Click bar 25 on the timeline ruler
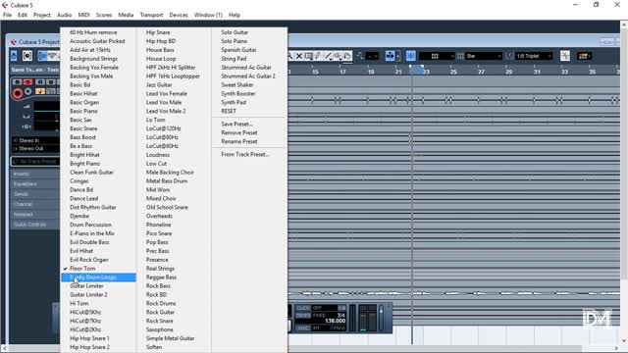Viewport: 628px width, 353px height. (x=453, y=72)
